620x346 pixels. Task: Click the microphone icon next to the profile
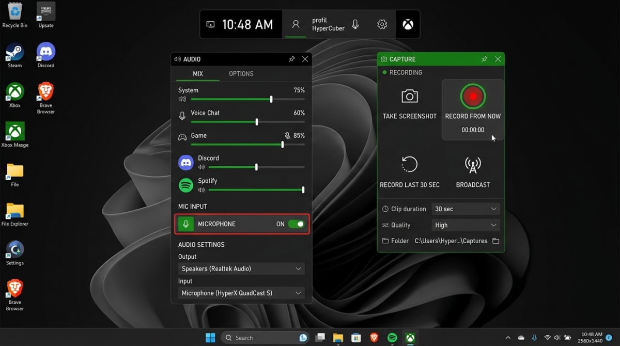tap(354, 24)
